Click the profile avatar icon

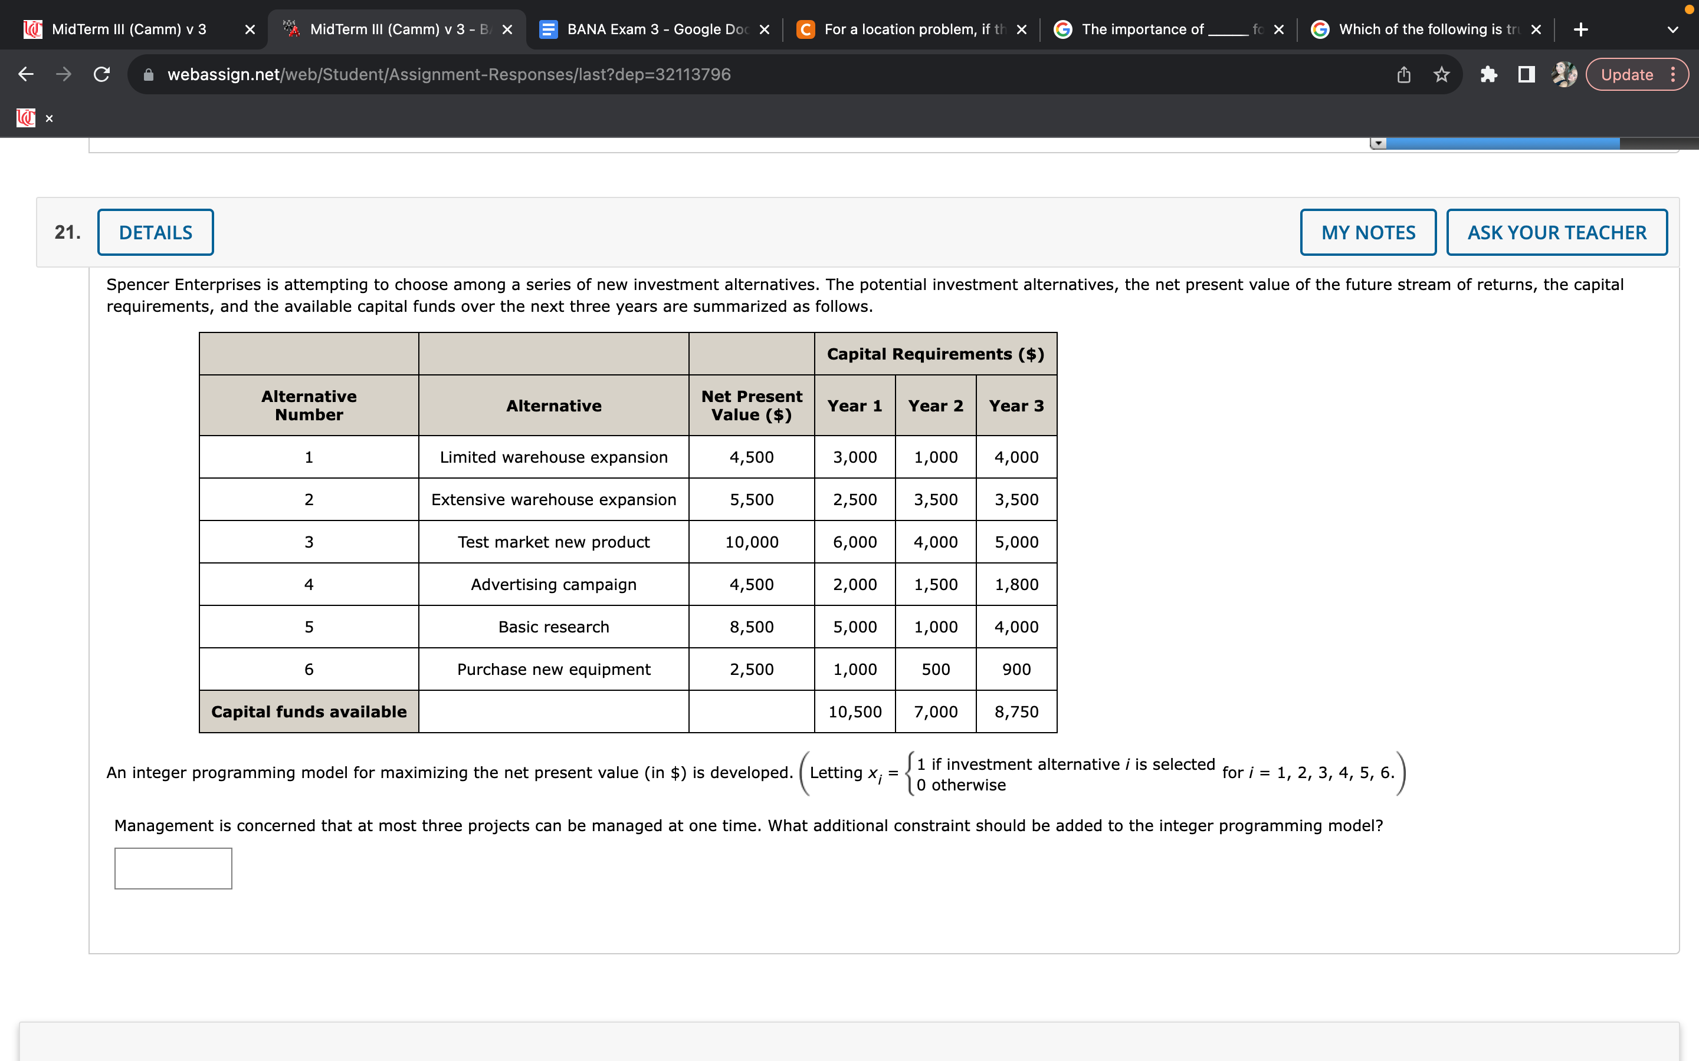pyautogui.click(x=1564, y=74)
